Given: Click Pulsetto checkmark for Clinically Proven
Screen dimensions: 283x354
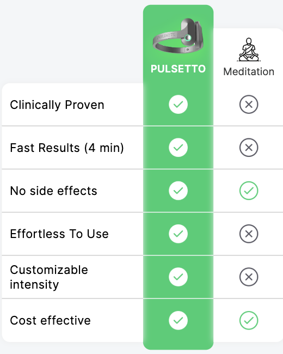Looking at the screenshot, I should 178,105.
